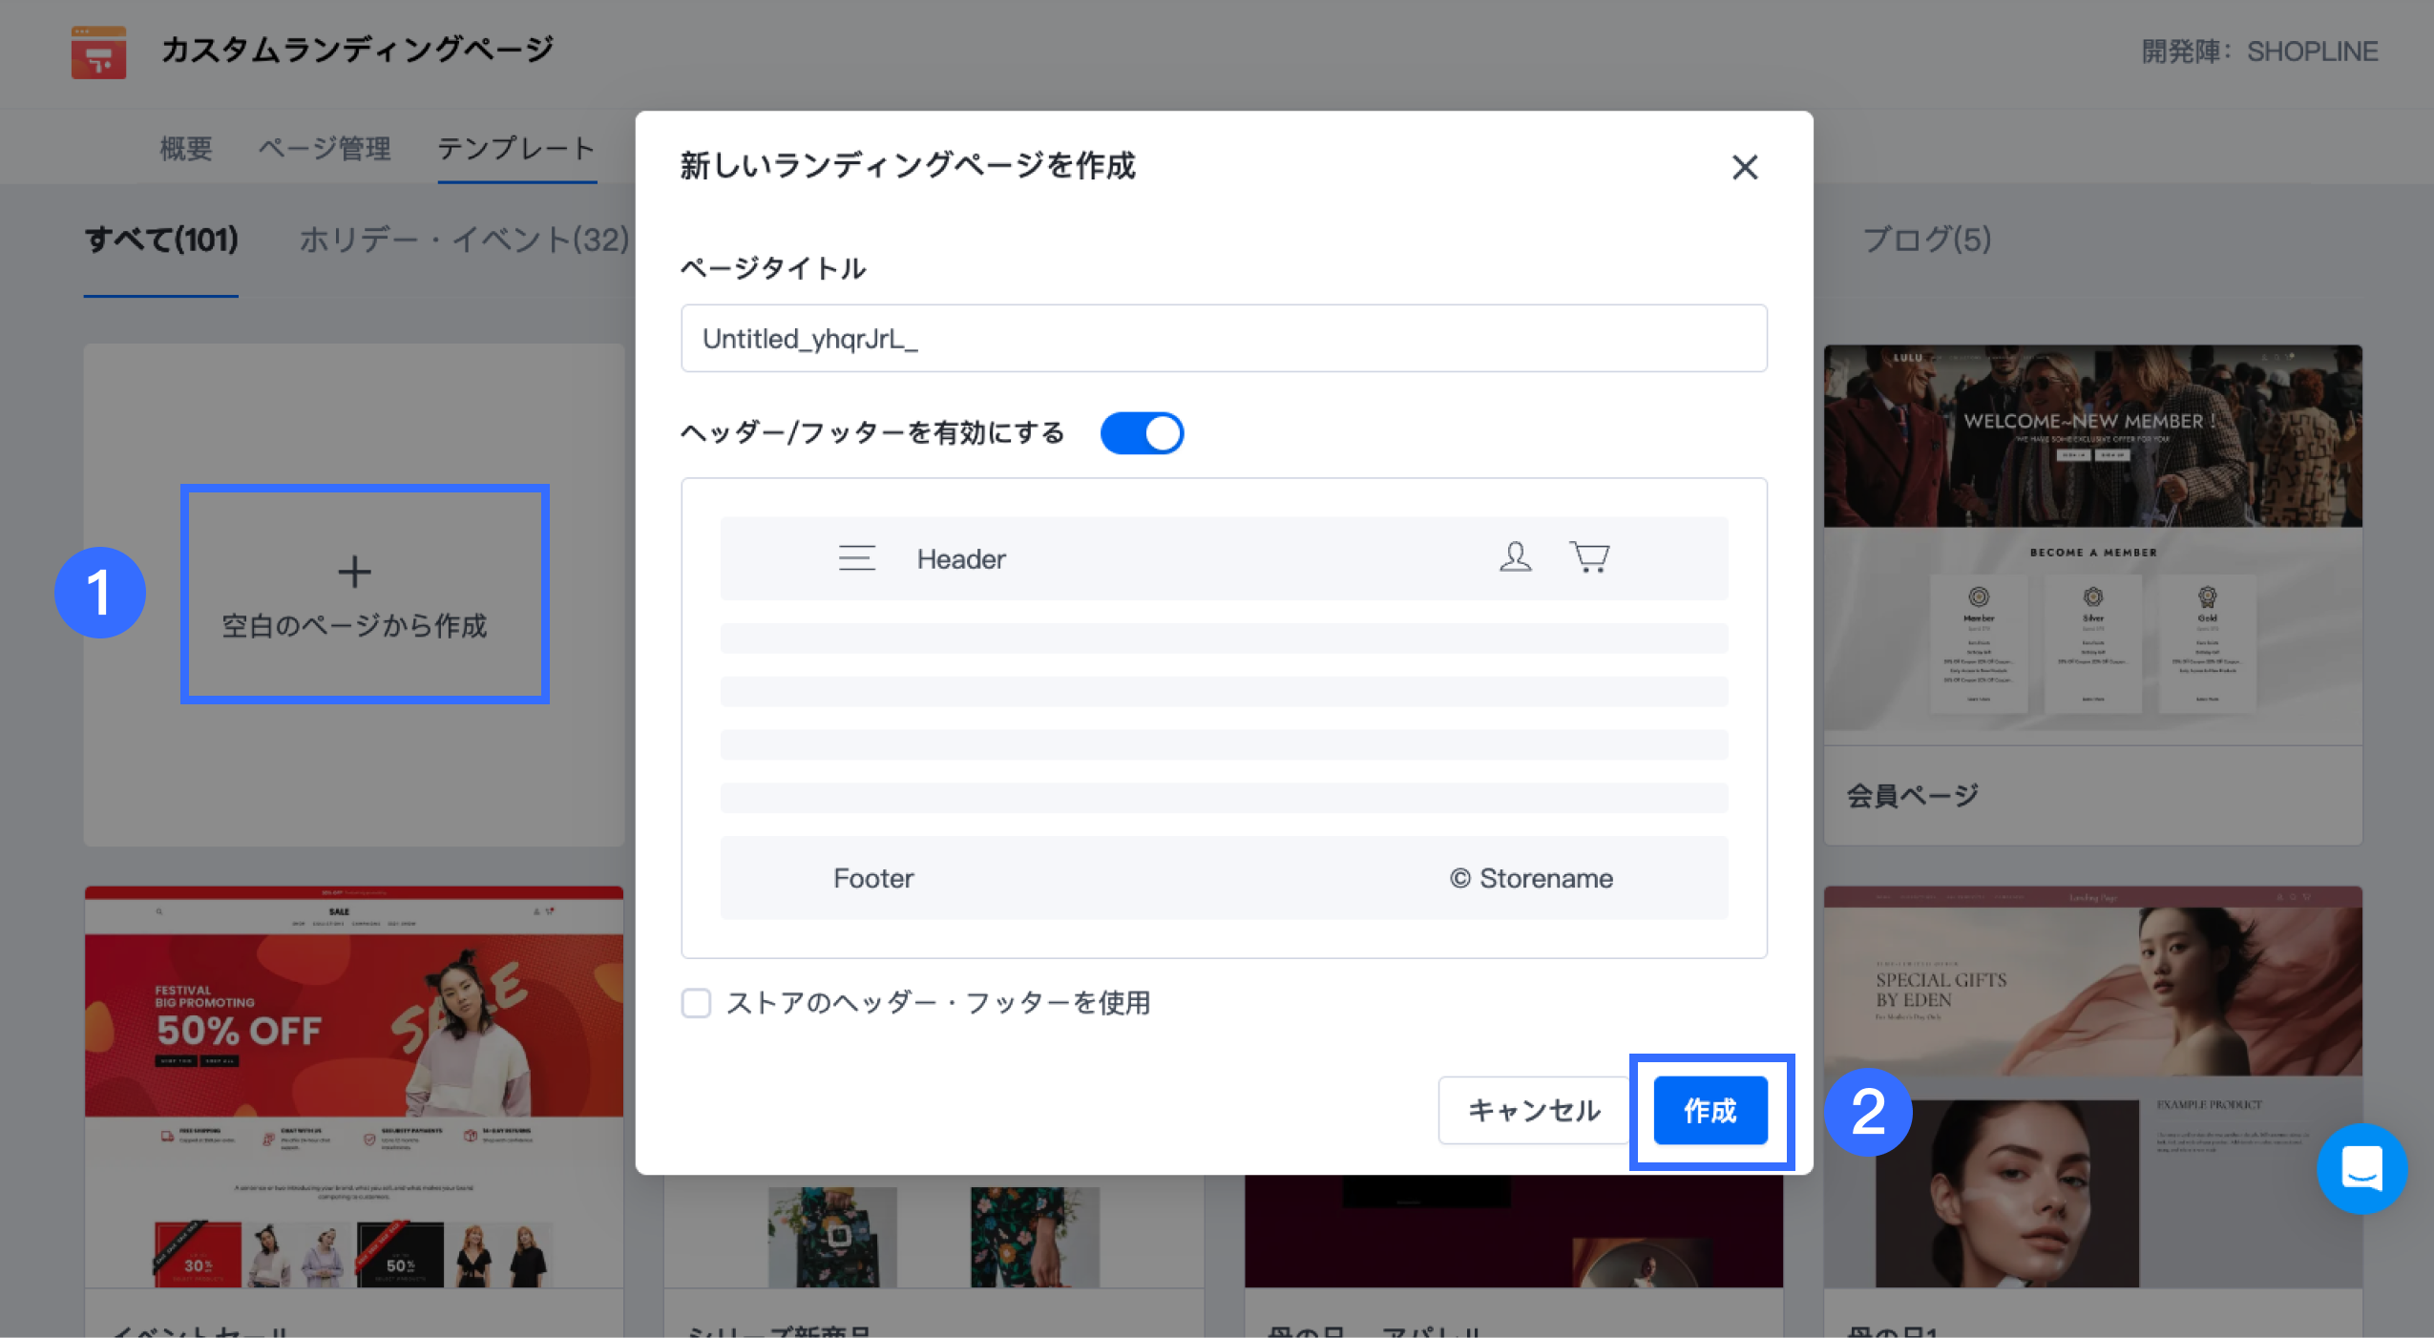Click the ページタイトル input field
Screen dimensions: 2434x1338
(1223, 339)
